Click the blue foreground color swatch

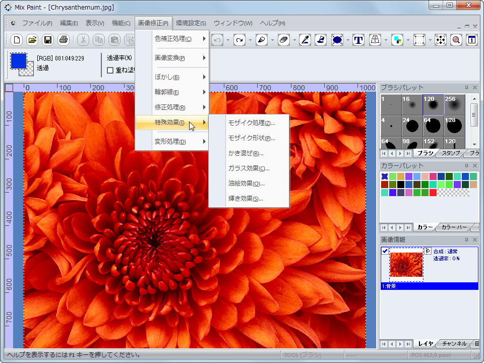18,60
